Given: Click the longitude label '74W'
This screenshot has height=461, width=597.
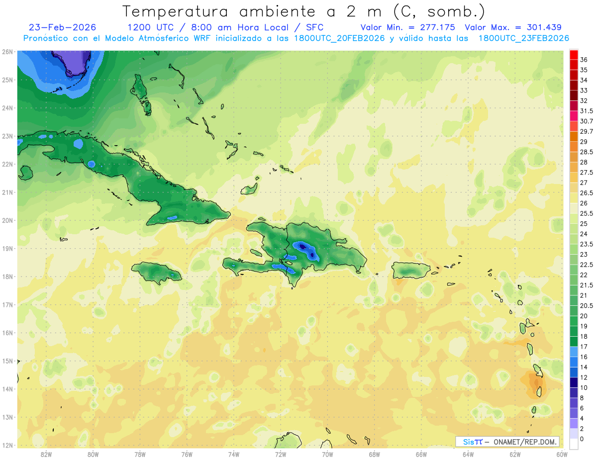Looking at the screenshot, I should [234, 454].
